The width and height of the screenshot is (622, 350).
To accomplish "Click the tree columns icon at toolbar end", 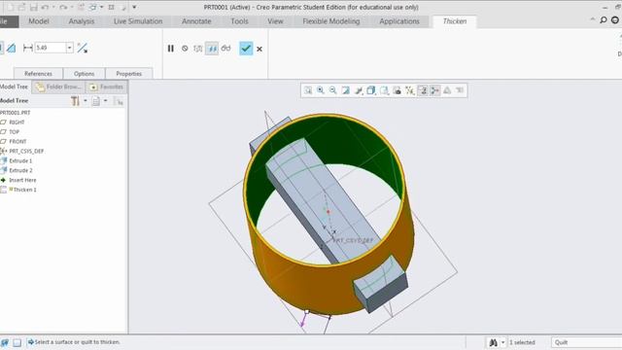I will click(x=119, y=101).
